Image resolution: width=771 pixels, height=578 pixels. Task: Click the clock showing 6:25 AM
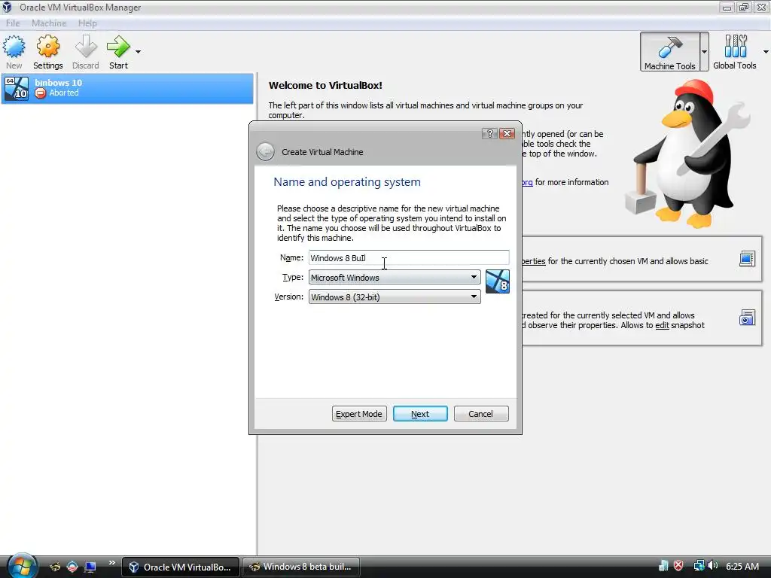[x=742, y=566]
